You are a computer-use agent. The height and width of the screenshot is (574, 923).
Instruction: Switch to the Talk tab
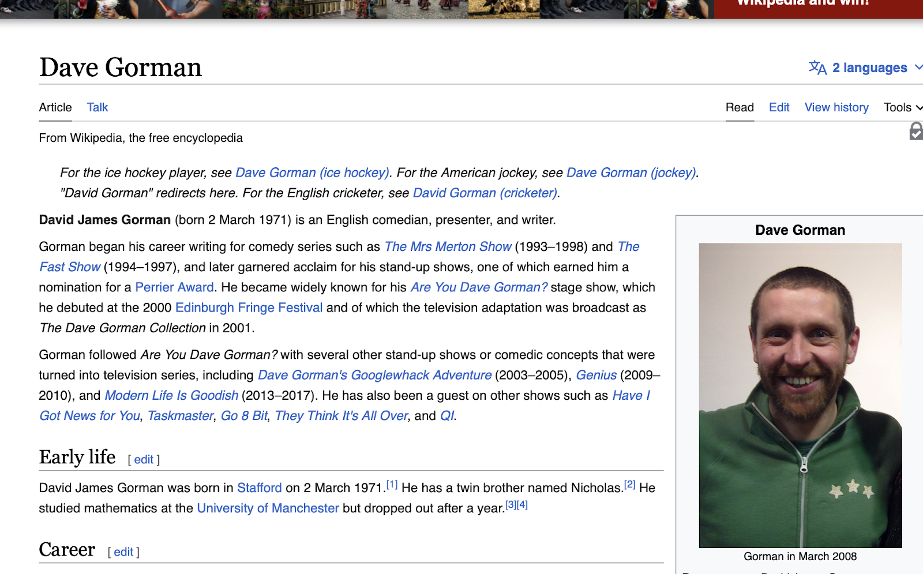97,107
